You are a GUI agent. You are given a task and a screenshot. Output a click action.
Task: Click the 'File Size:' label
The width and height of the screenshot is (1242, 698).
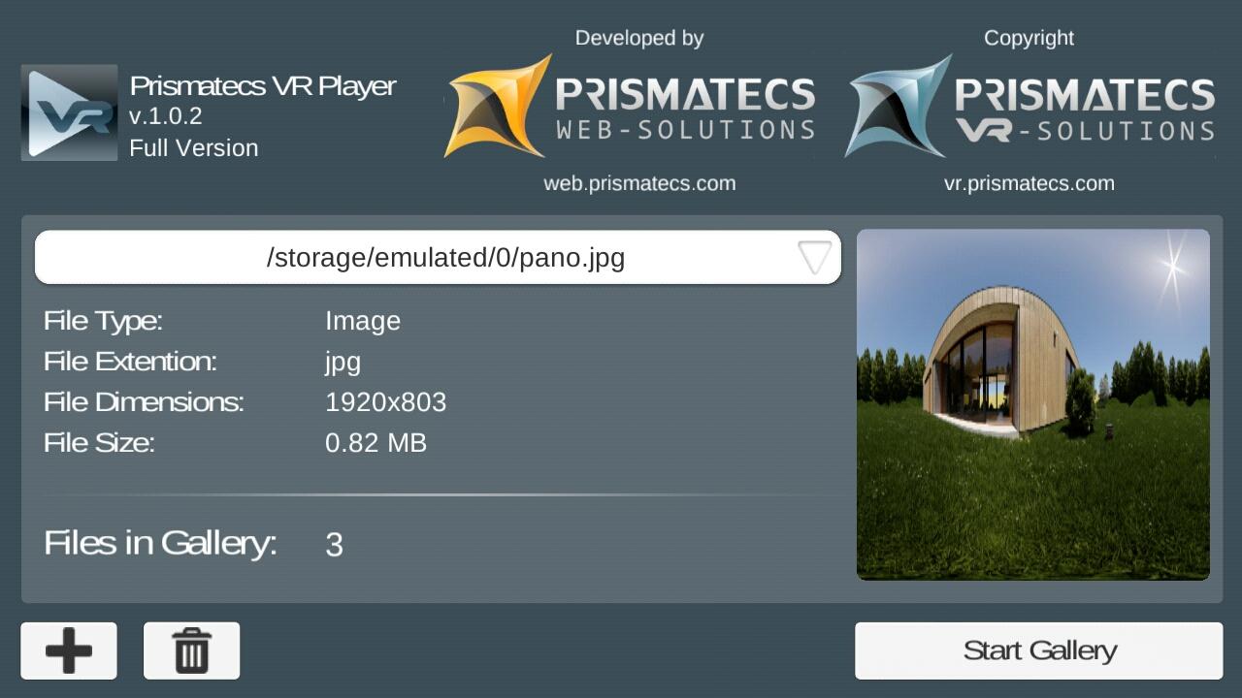99,443
